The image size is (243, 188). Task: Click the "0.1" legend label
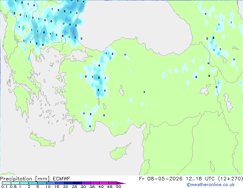click(x=4, y=186)
